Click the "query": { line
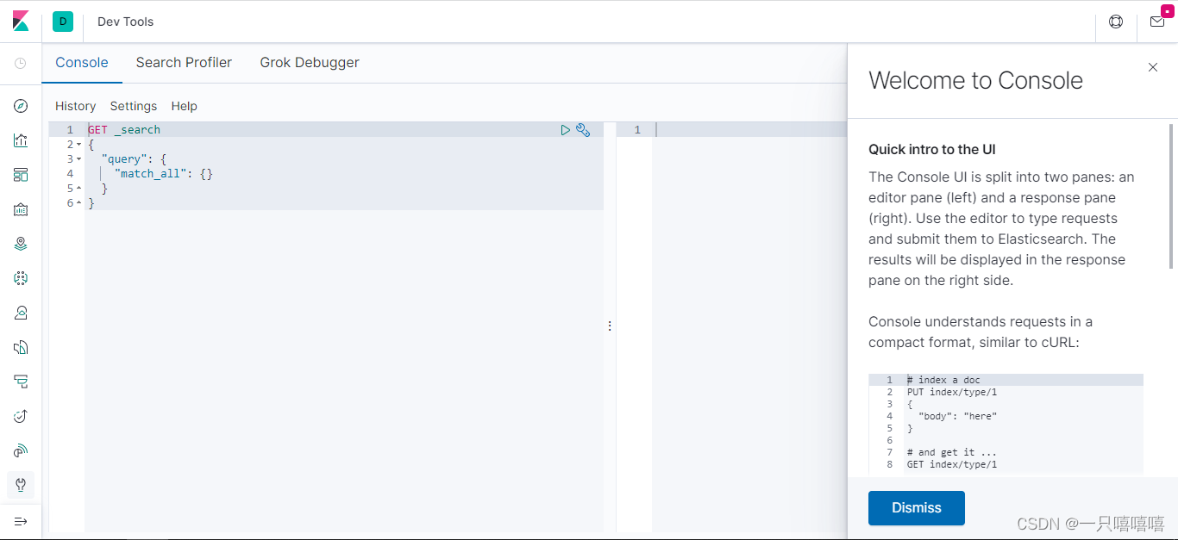 134,159
